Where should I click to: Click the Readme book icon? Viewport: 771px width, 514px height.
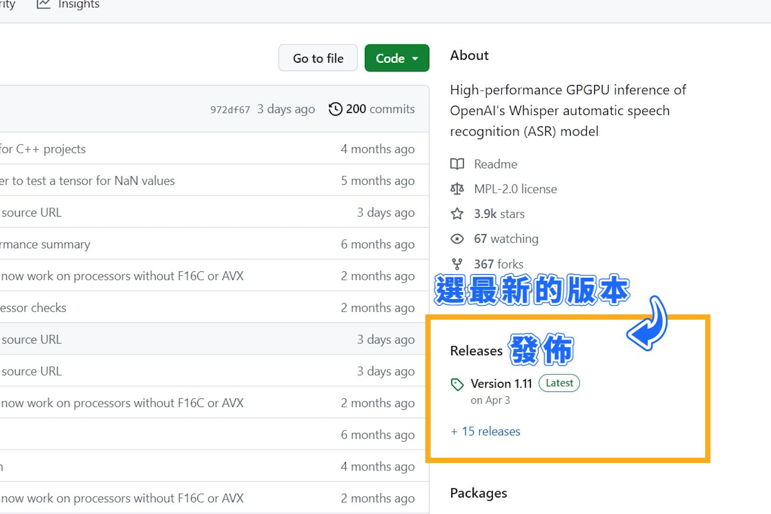[x=457, y=164]
